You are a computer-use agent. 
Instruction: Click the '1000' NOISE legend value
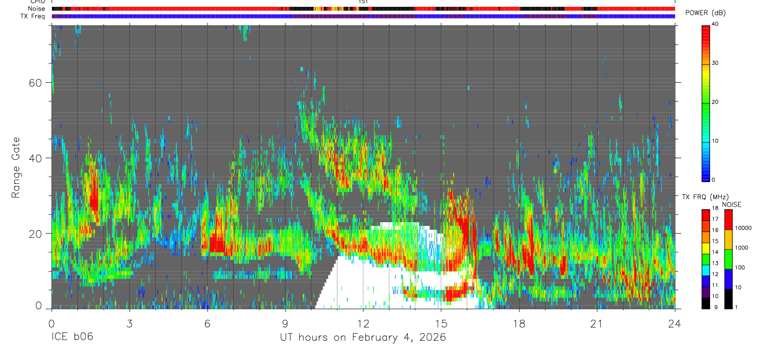pyautogui.click(x=742, y=248)
